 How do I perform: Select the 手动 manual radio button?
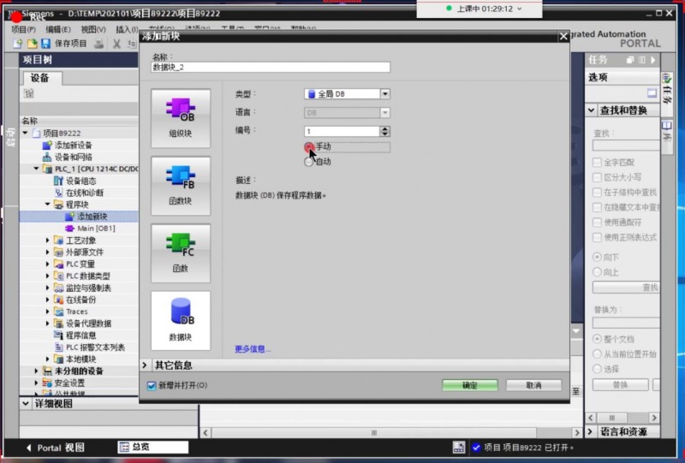point(309,146)
